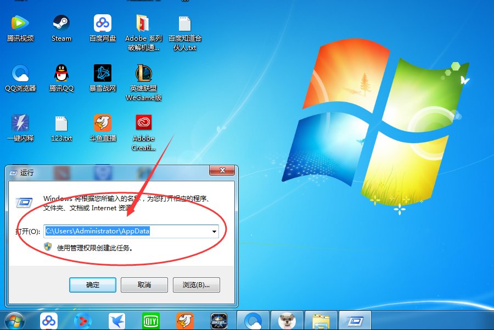This screenshot has height=330, width=494.
Task: Click the QQ浏览器 desktop icon
Action: pyautogui.click(x=20, y=73)
